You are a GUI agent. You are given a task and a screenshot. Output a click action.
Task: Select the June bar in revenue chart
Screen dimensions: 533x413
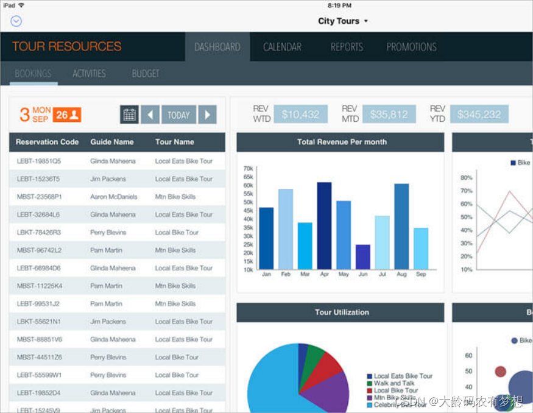coord(362,257)
